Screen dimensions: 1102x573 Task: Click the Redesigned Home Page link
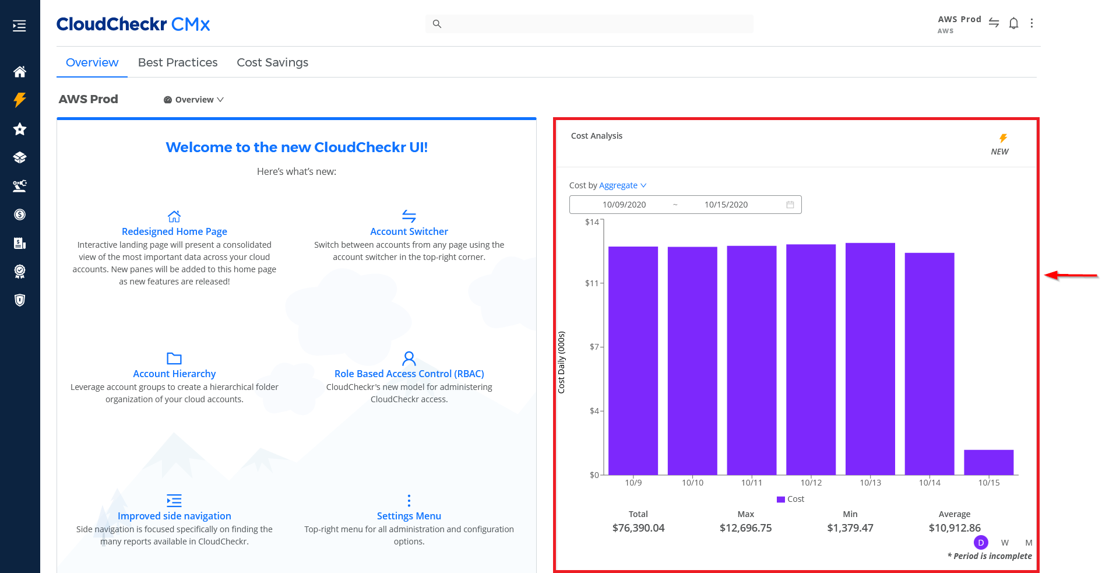click(174, 231)
